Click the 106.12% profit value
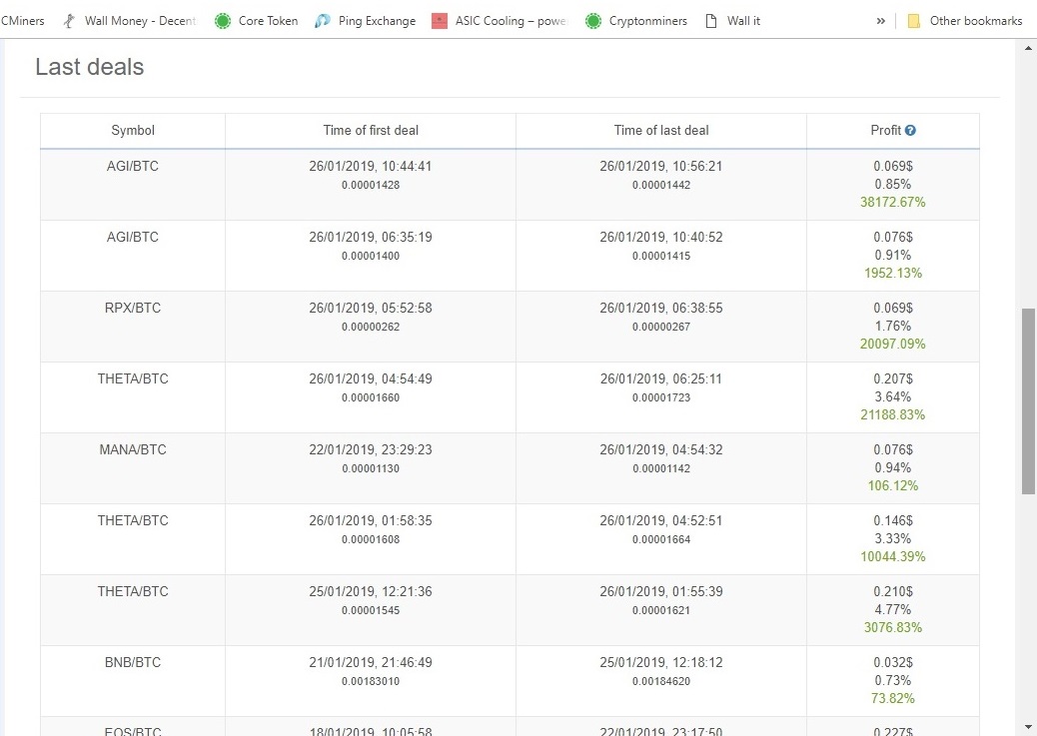 point(893,485)
